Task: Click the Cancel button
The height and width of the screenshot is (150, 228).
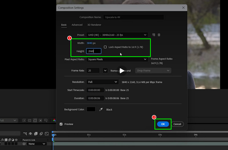Action: [177, 124]
